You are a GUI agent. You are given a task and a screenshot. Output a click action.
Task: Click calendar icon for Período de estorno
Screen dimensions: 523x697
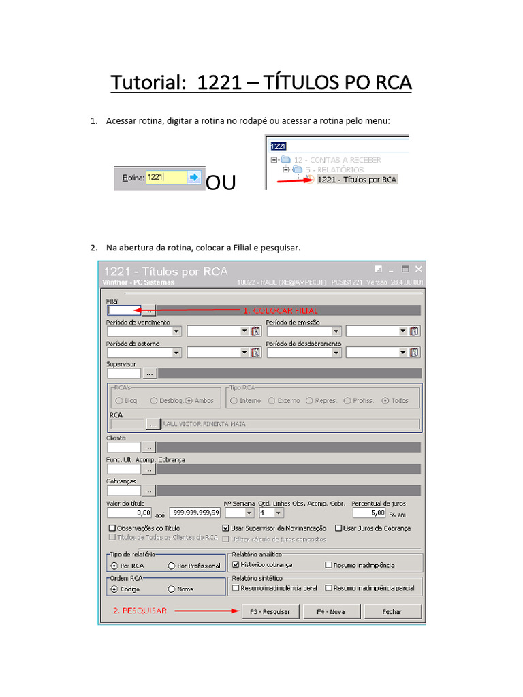click(256, 353)
